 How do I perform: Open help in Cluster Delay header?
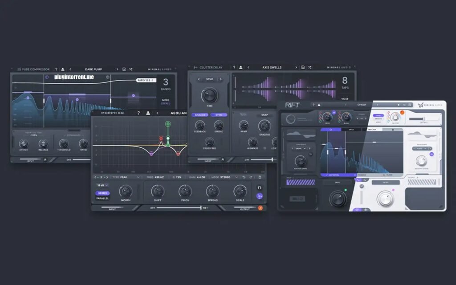click(x=234, y=67)
